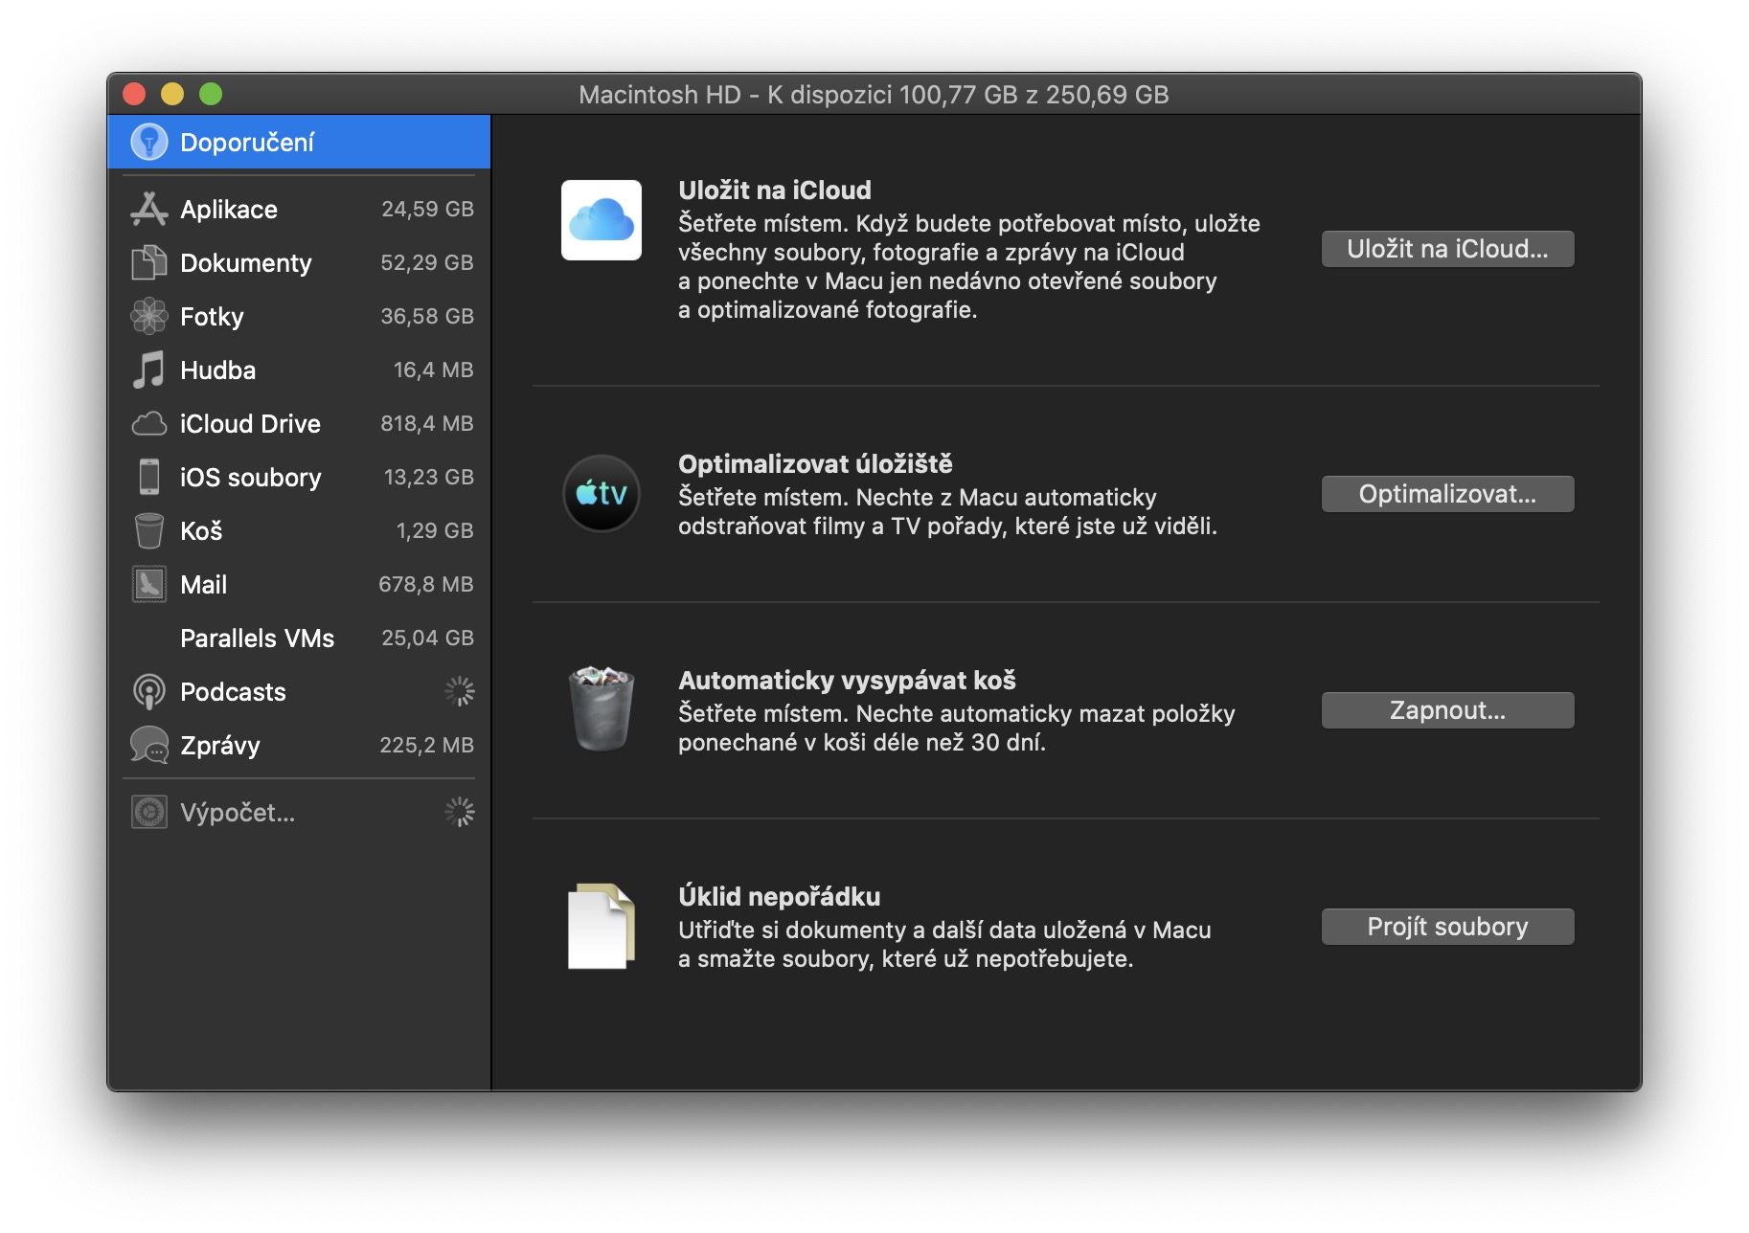Image resolution: width=1749 pixels, height=1233 pixels.
Task: Click the Dokumenty documents icon
Action: point(148,262)
